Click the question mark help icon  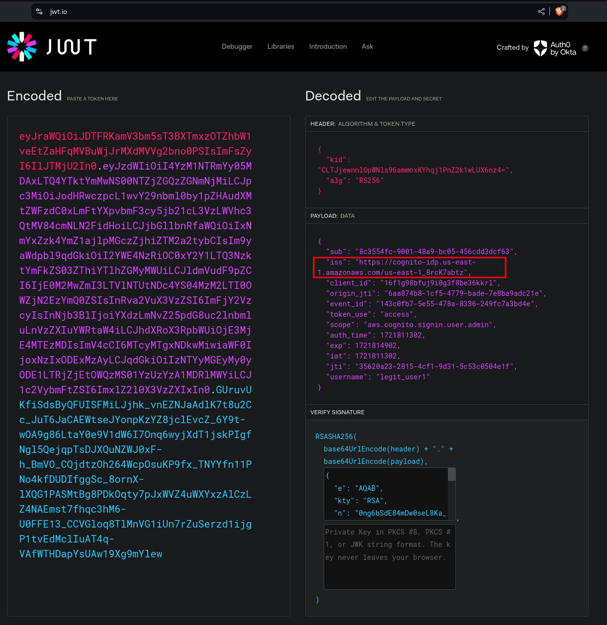[585, 48]
